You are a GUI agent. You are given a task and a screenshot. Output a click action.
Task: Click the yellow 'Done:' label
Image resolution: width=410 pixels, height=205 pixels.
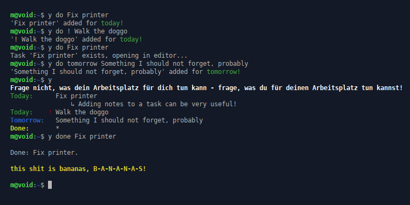(x=19, y=128)
